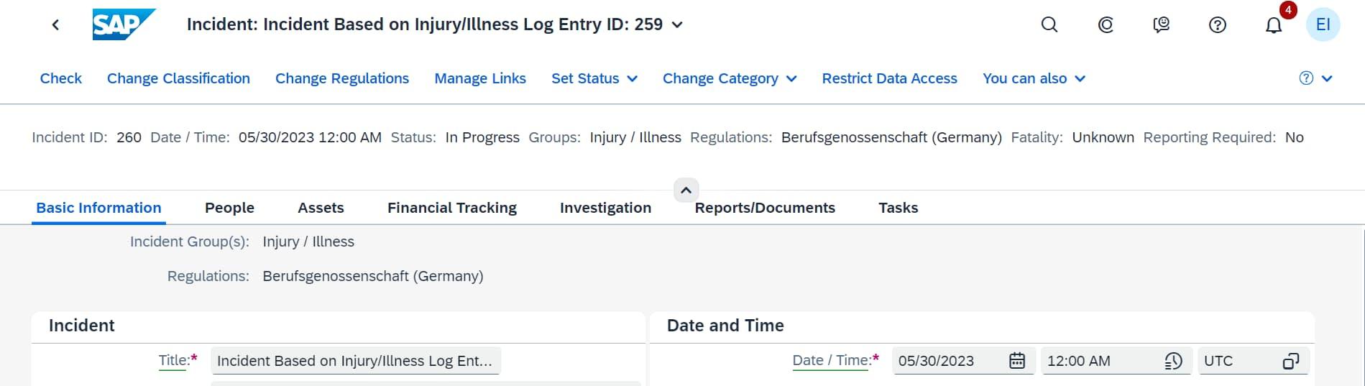Click the Change Regulations link
Viewport: 1365px width, 386px height.
(x=341, y=78)
